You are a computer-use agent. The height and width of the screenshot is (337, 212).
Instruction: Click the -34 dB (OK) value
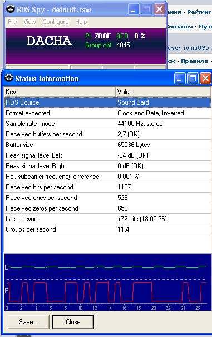pos(164,155)
